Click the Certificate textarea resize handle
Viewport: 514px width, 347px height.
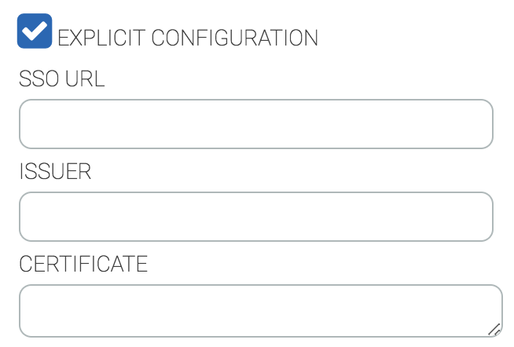tap(494, 330)
